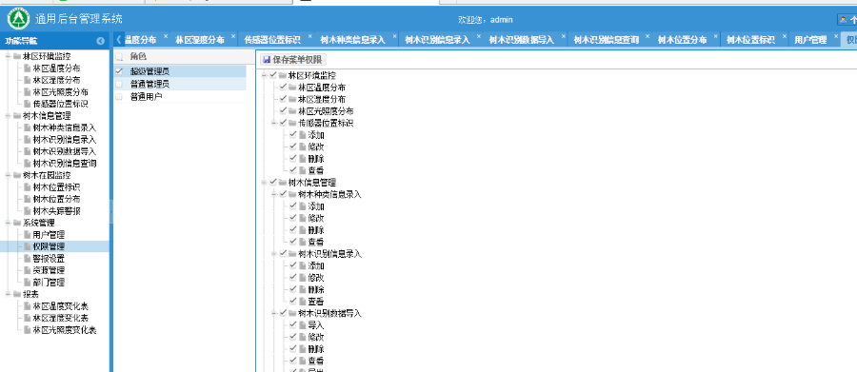Uncheck the 超级管理员 role checkbox
The width and height of the screenshot is (857, 372).
coord(119,71)
